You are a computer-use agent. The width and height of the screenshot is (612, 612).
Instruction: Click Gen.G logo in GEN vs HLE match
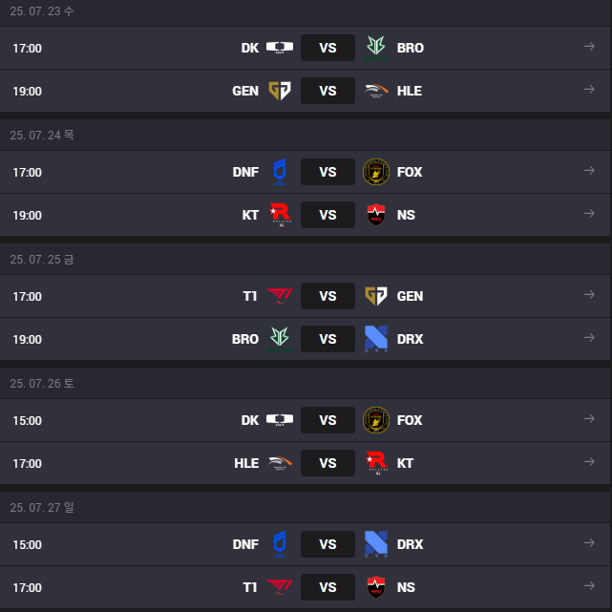(x=280, y=91)
